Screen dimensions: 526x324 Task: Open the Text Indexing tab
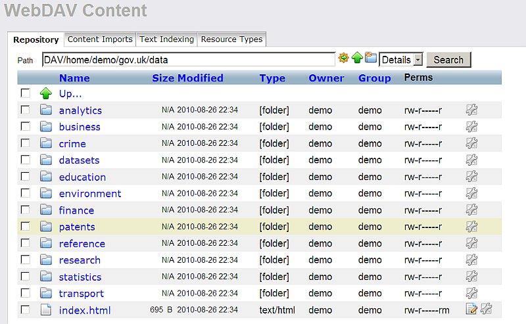point(166,39)
